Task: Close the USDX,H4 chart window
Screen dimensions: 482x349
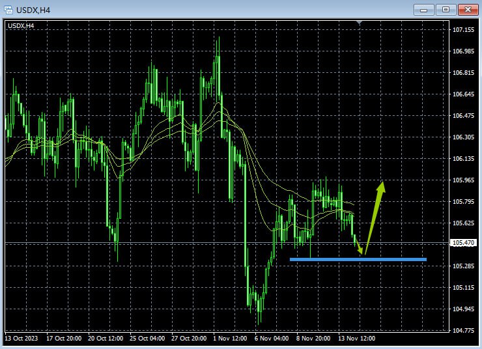Action: click(x=468, y=10)
